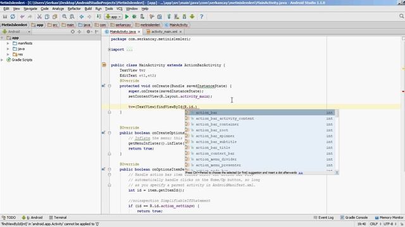Click the autocomplete popup scrollbar
The width and height of the screenshot is (405, 227).
click(337, 113)
